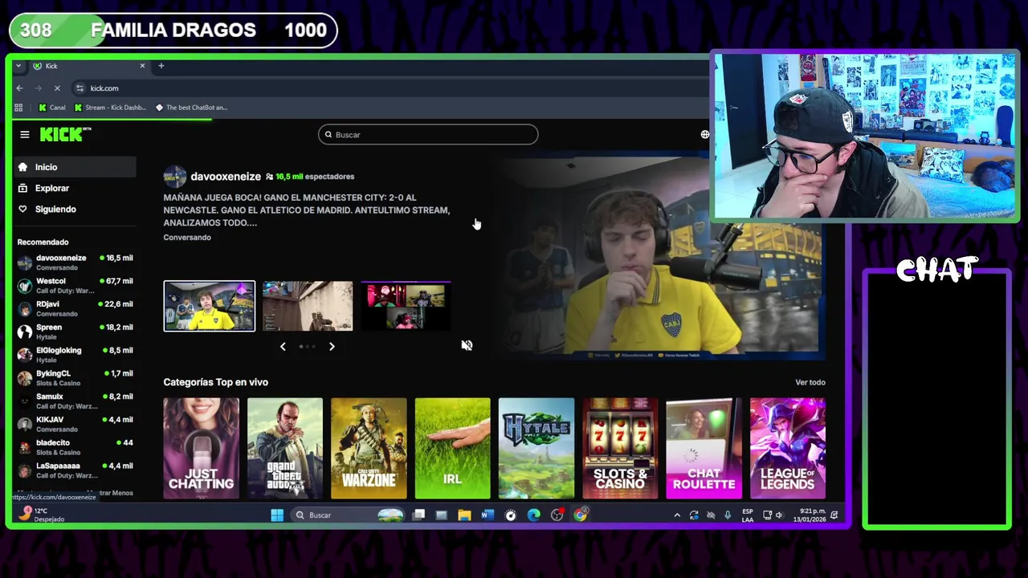Open ElGlogloking channel in the sidebar
1028x578 pixels.
tap(75, 355)
